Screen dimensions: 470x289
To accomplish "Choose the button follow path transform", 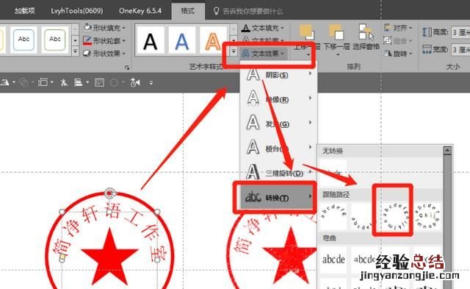I will [427, 215].
